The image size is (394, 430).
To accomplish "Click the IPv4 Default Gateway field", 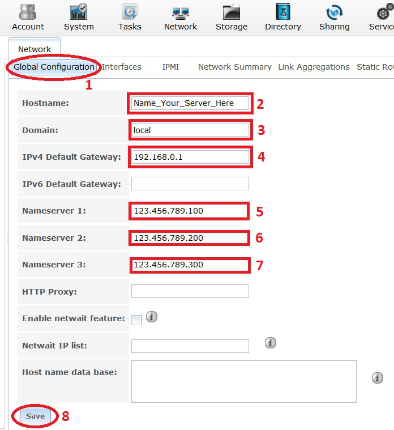I will coord(190,157).
